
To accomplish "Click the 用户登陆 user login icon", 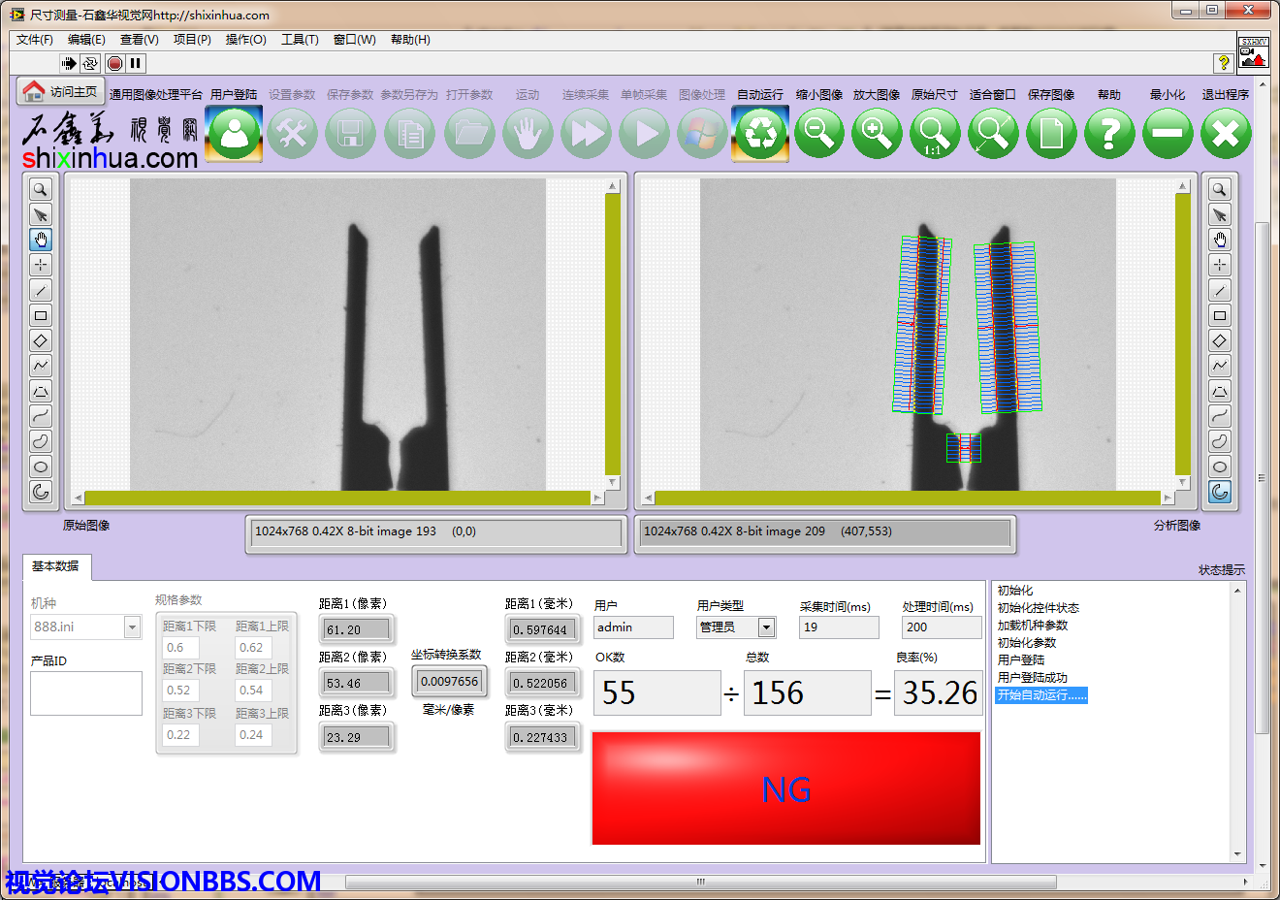I will pos(235,133).
